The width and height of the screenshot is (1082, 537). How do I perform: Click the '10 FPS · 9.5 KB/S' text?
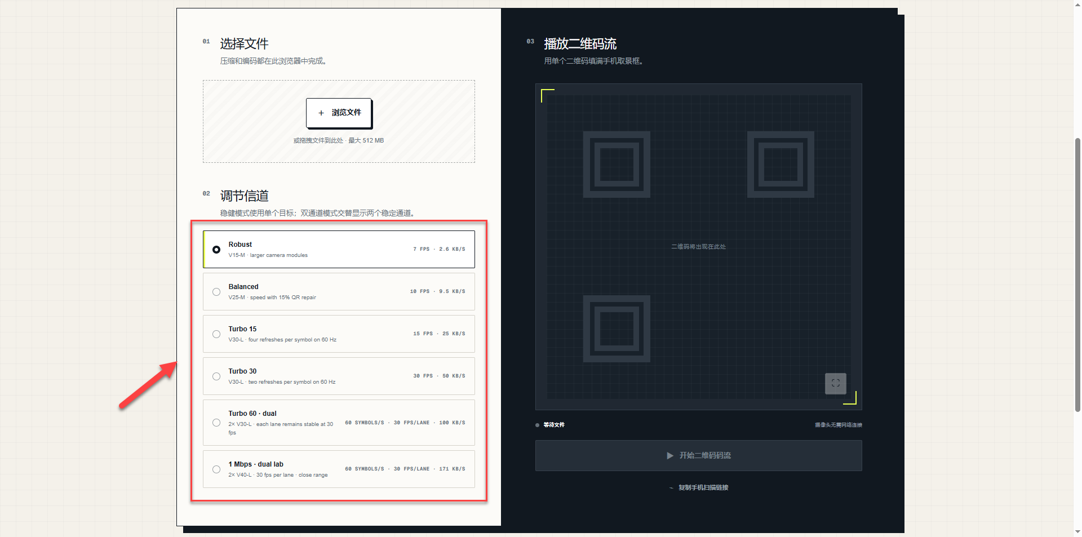pyautogui.click(x=437, y=291)
